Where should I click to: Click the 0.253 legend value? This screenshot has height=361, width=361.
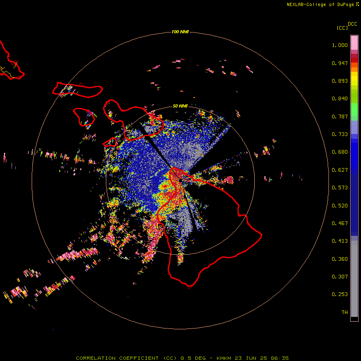340,294
